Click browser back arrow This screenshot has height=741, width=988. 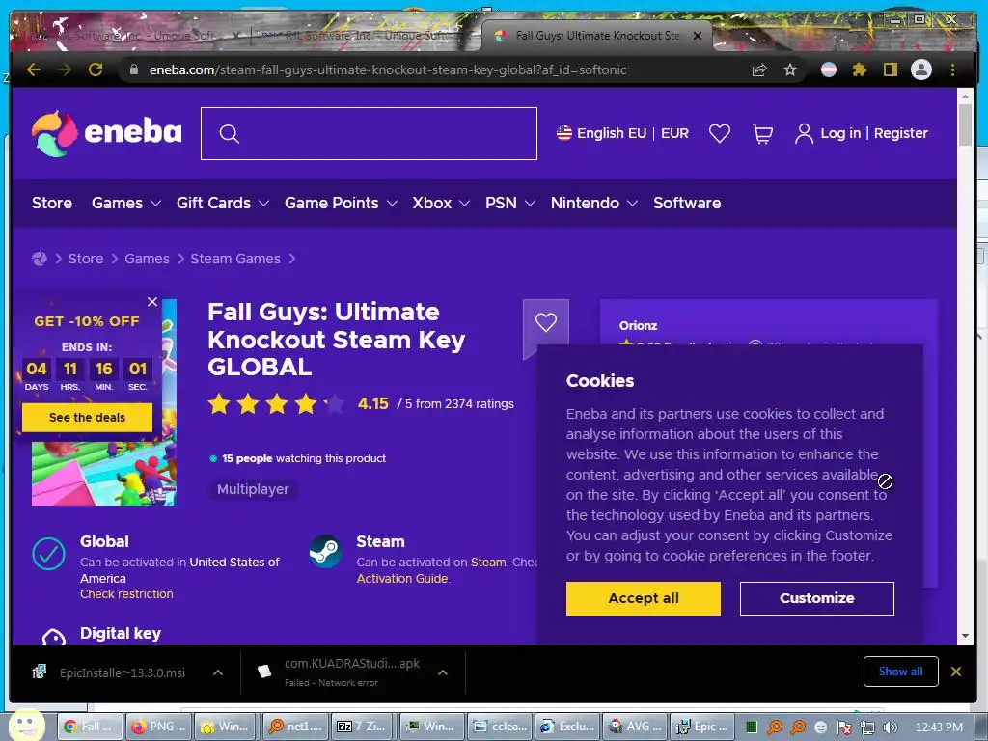(x=34, y=69)
